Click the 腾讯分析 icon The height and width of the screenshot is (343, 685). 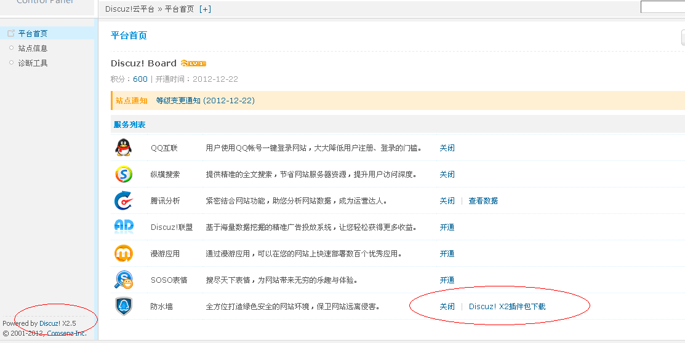(124, 201)
